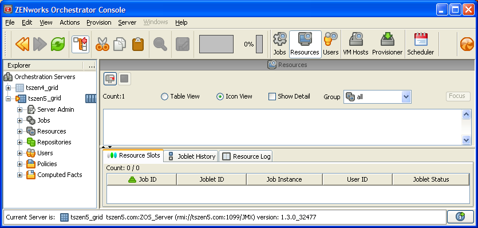478x228 pixels.
Task: Expand the Resources tree node
Action: 20,132
